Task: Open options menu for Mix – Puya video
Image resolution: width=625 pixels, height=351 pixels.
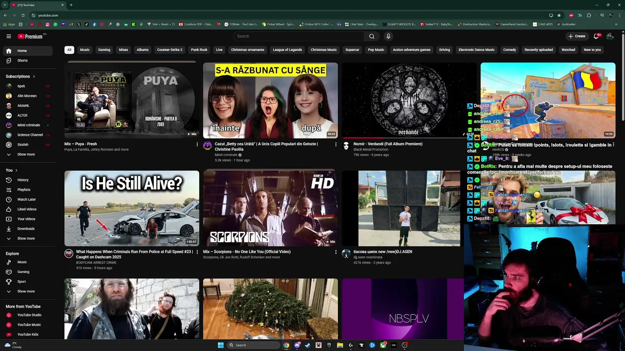Action: pos(197,144)
